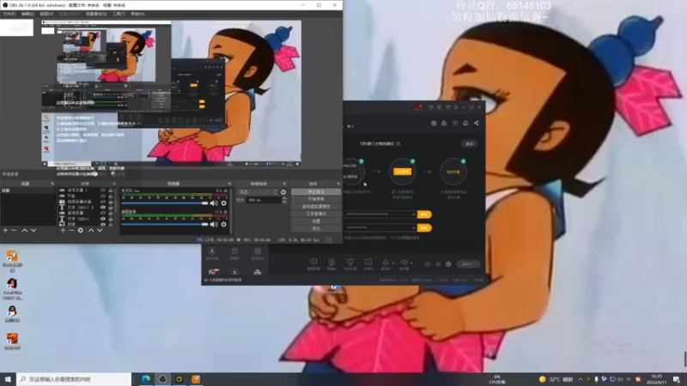Open transition properties gear icon
This screenshot has height=386, width=687.
pos(283,192)
